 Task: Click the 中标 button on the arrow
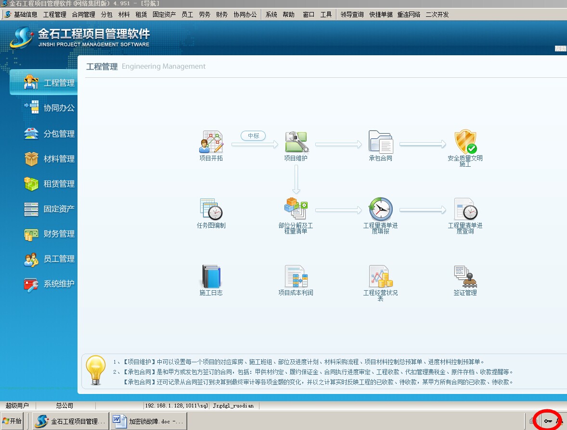coord(253,136)
